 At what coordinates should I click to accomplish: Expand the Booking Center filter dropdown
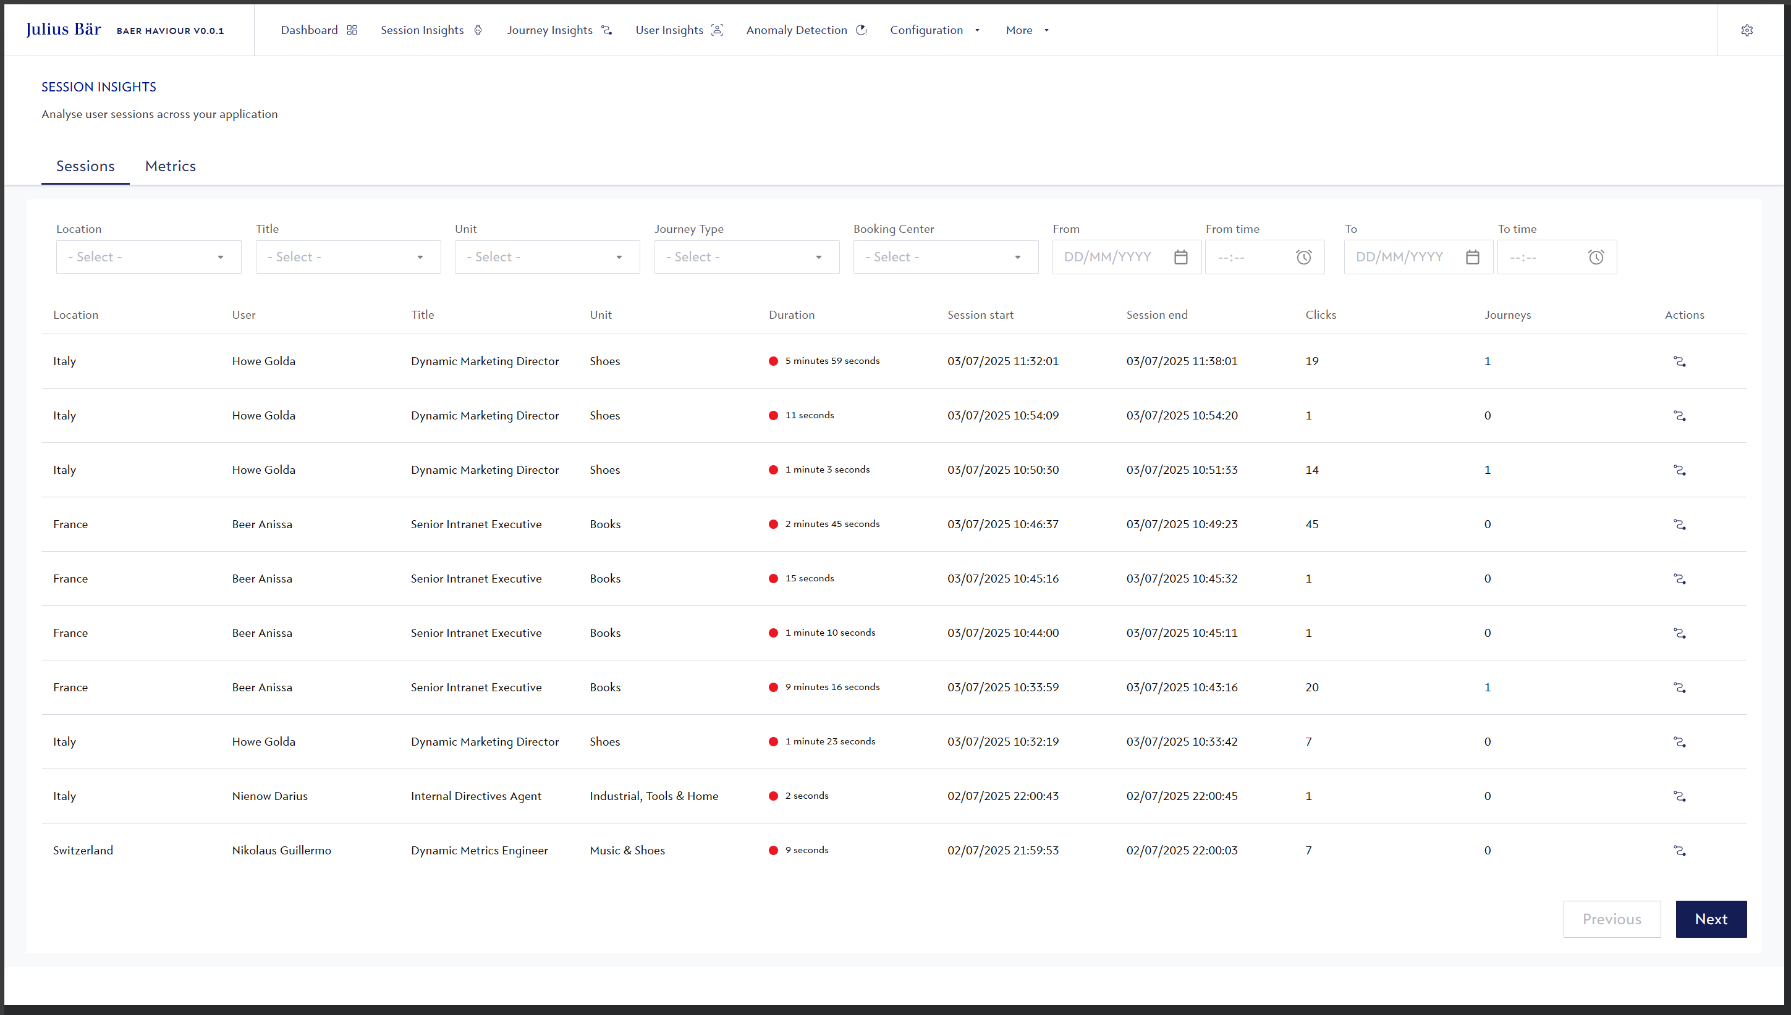pyautogui.click(x=946, y=257)
